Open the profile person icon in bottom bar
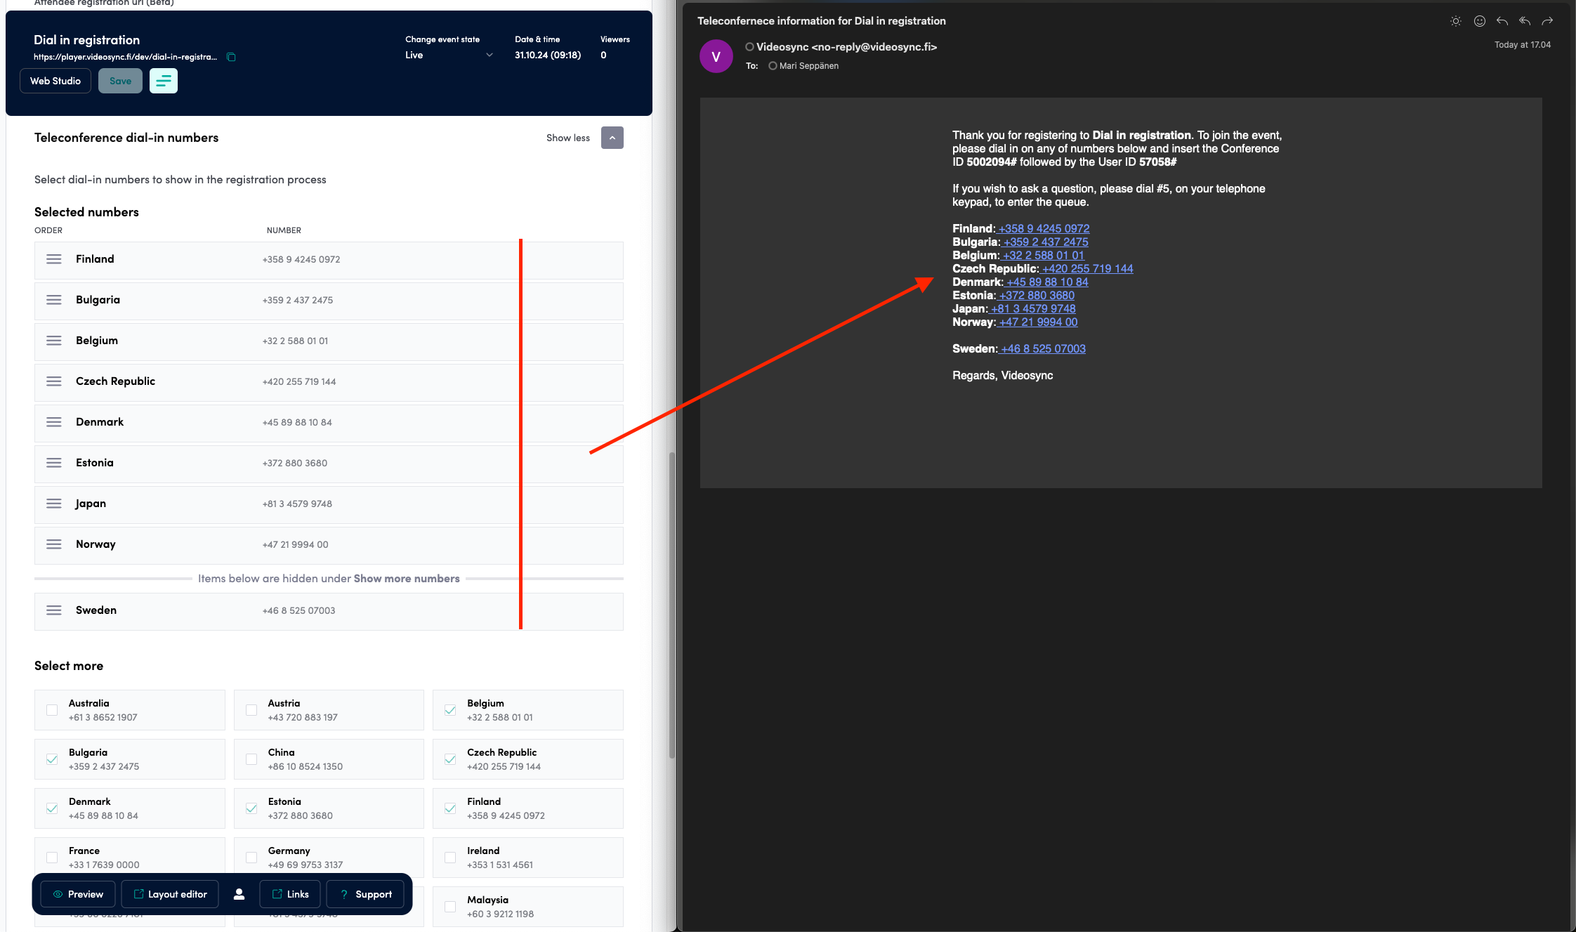The image size is (1576, 932). 239,893
